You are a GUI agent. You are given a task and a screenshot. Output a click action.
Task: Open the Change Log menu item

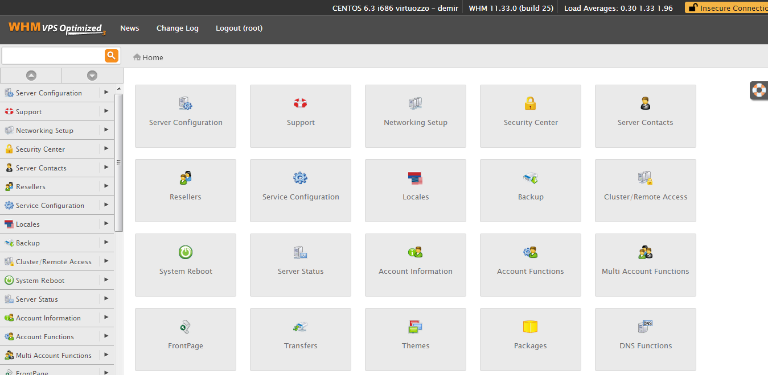177,28
